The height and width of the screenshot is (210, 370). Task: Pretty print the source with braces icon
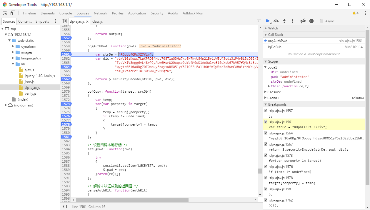pos(65,206)
